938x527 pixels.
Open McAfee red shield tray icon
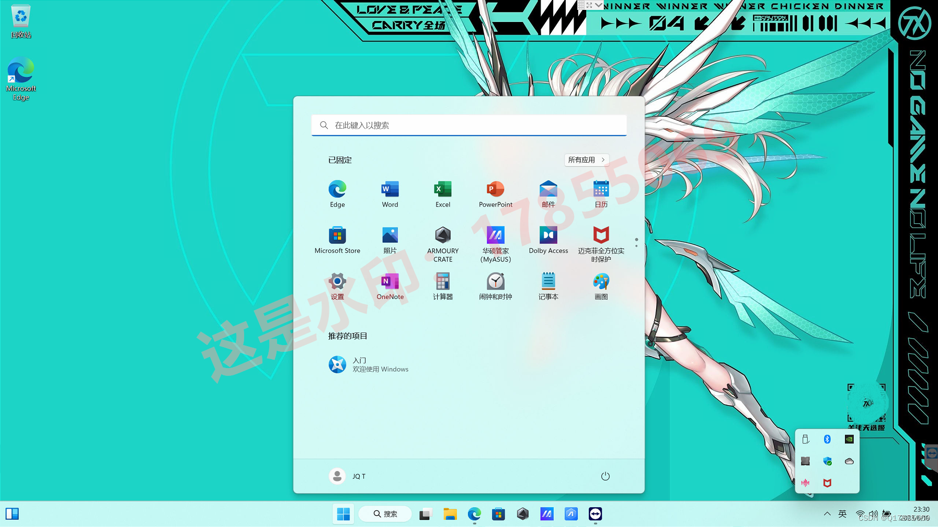827,483
